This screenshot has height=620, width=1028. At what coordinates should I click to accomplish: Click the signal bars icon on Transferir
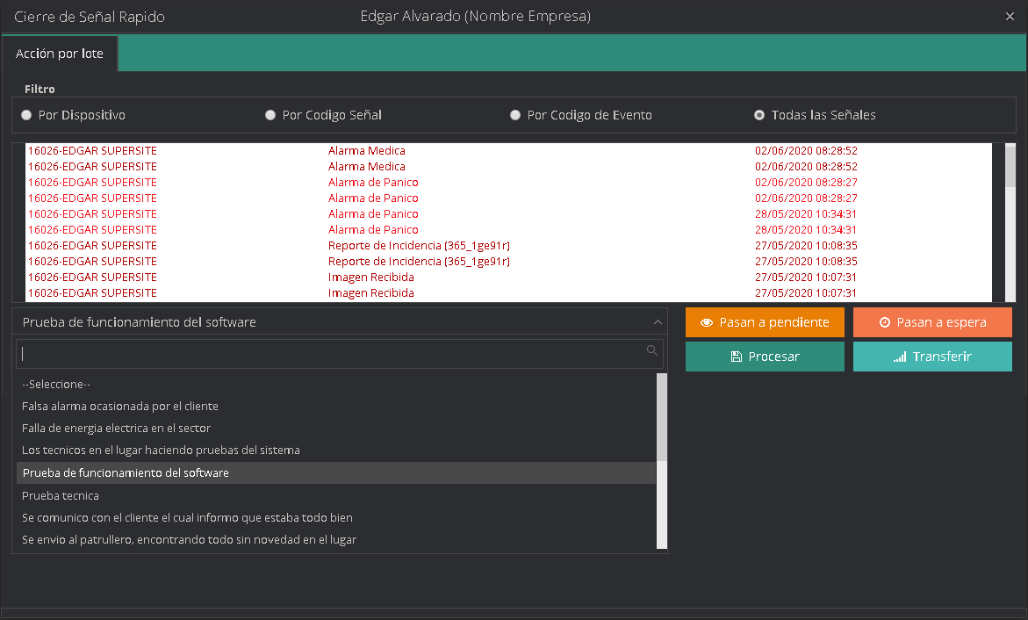pos(899,357)
